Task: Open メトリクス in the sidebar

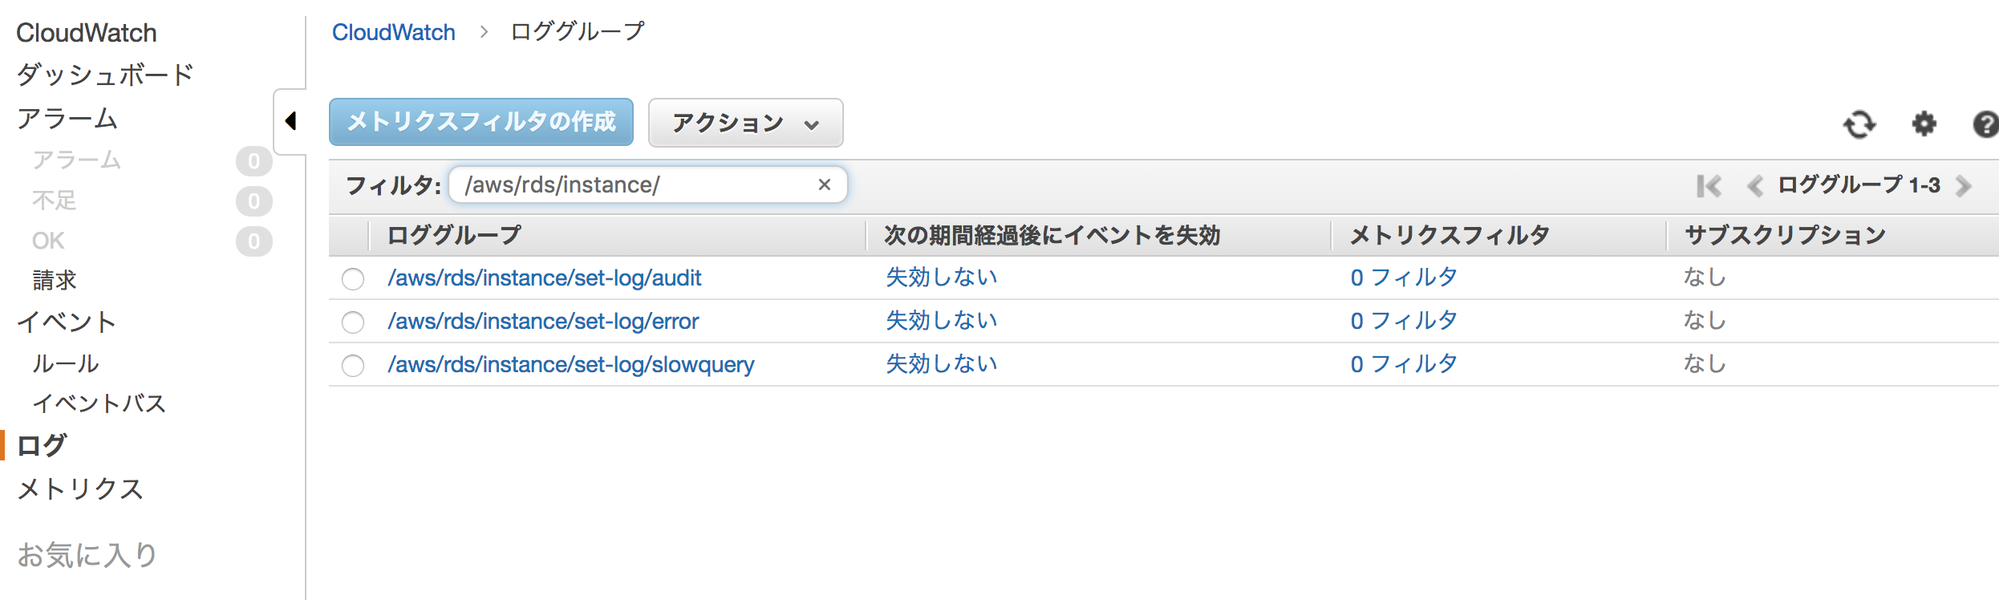Action: point(80,489)
